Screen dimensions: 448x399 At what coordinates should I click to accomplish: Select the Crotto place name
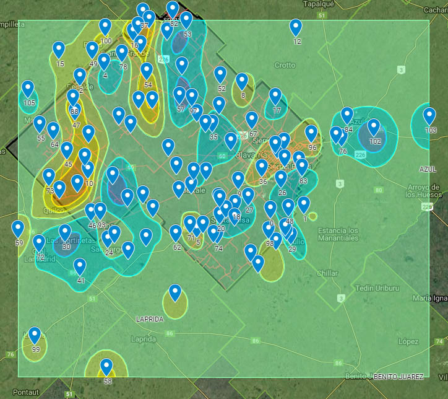coord(285,65)
